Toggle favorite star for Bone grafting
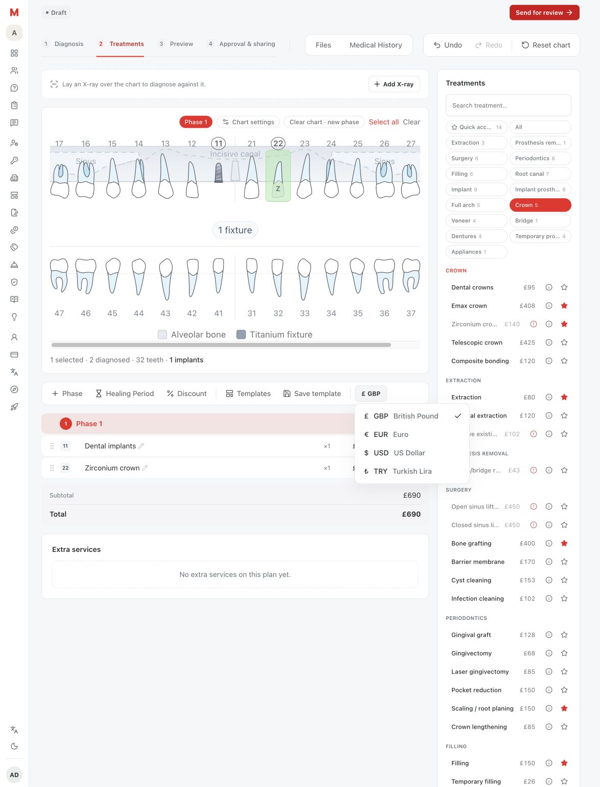 pyautogui.click(x=564, y=543)
